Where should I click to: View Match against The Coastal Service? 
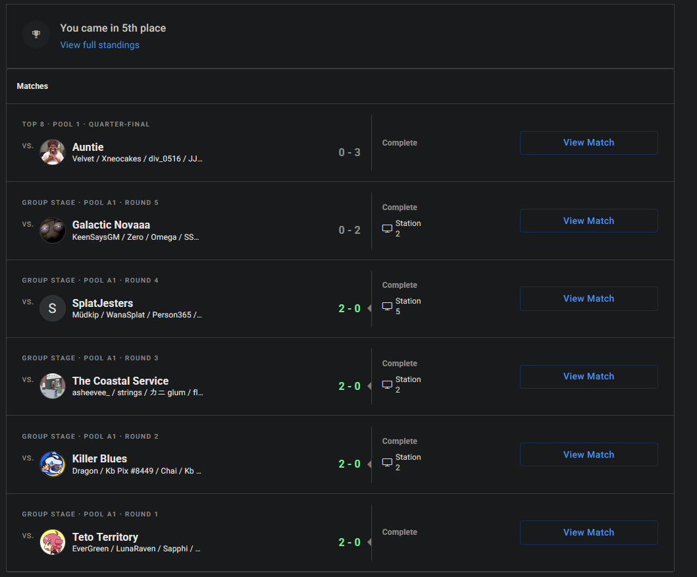tap(588, 377)
